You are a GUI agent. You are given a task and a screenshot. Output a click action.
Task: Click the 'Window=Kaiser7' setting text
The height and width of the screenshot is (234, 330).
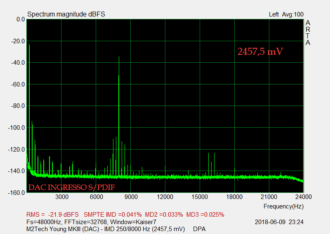(x=133, y=222)
